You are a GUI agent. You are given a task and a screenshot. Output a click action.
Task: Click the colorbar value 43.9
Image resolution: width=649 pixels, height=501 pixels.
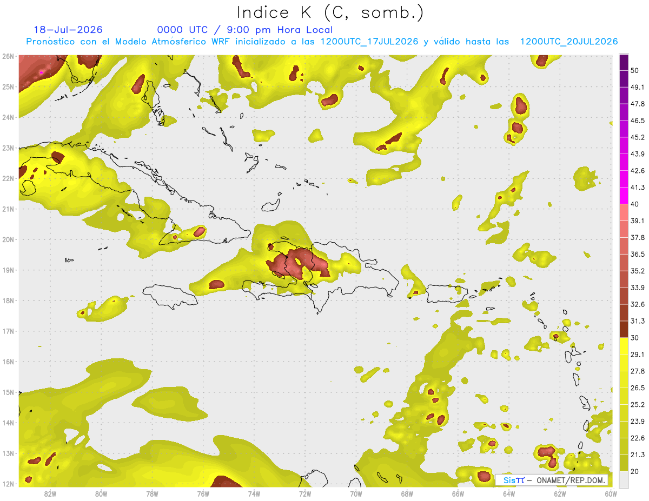[638, 154]
